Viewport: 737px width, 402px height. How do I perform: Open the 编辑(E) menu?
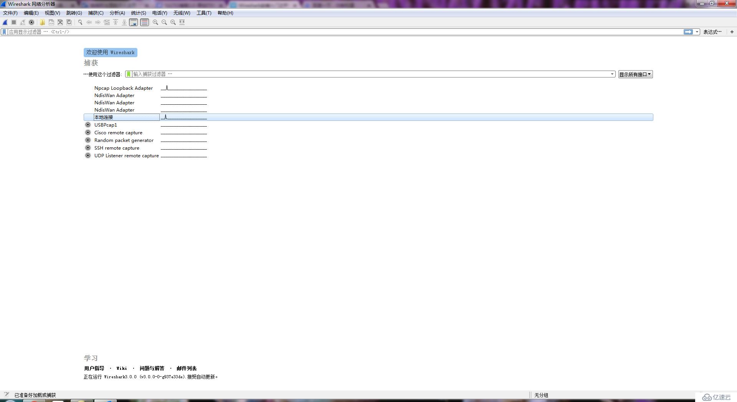[x=31, y=13]
